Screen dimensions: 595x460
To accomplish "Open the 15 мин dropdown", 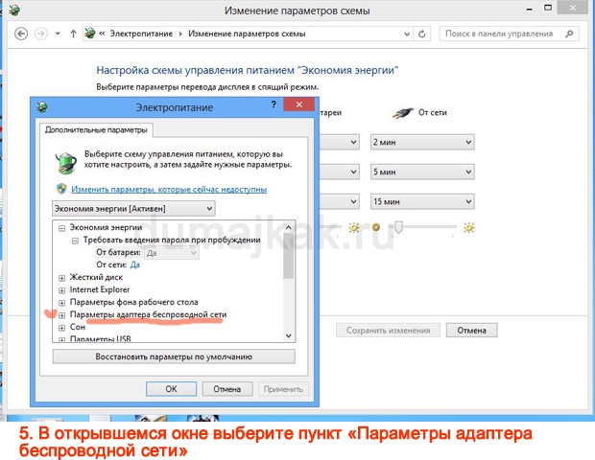I will (422, 201).
